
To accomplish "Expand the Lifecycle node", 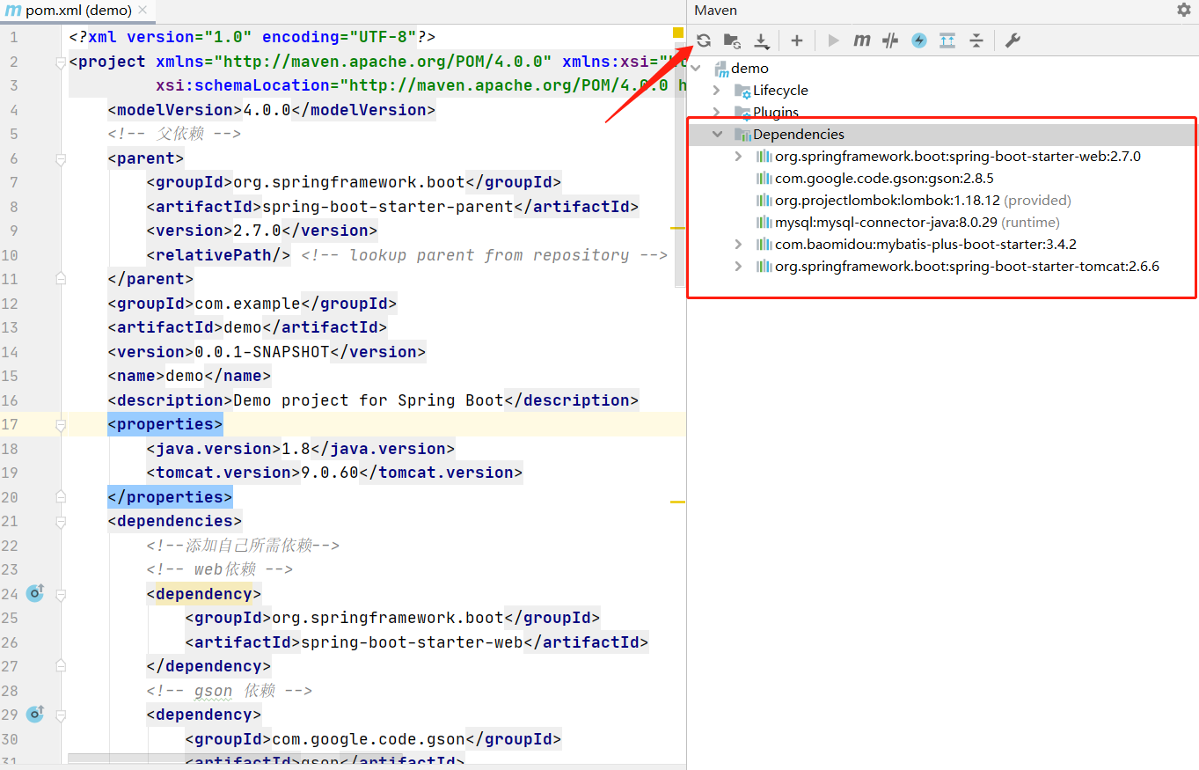I will pyautogui.click(x=717, y=91).
